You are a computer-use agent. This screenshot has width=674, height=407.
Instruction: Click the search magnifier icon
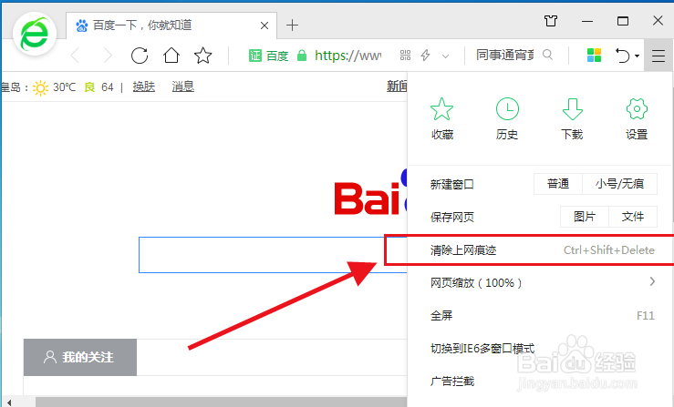pos(547,55)
